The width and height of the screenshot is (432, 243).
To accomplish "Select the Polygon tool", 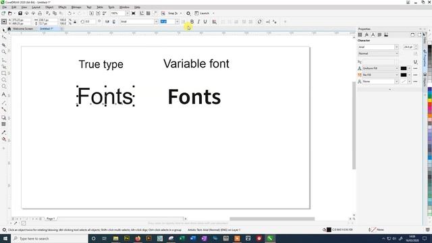I will (3, 86).
